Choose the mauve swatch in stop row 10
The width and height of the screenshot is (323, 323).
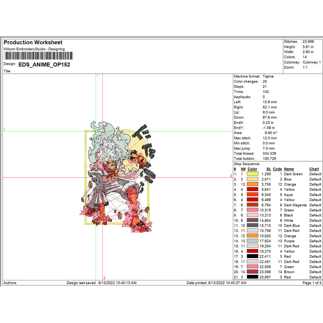click(x=253, y=221)
